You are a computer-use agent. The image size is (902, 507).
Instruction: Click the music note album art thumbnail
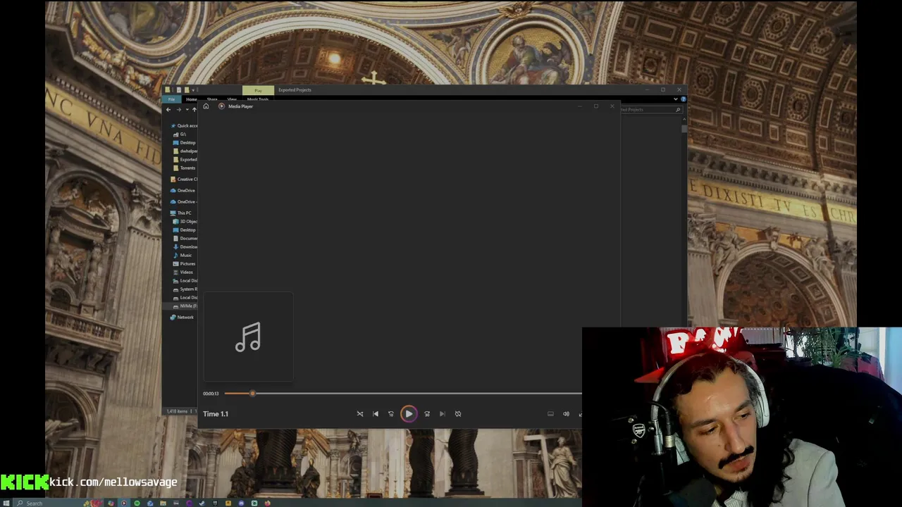248,337
